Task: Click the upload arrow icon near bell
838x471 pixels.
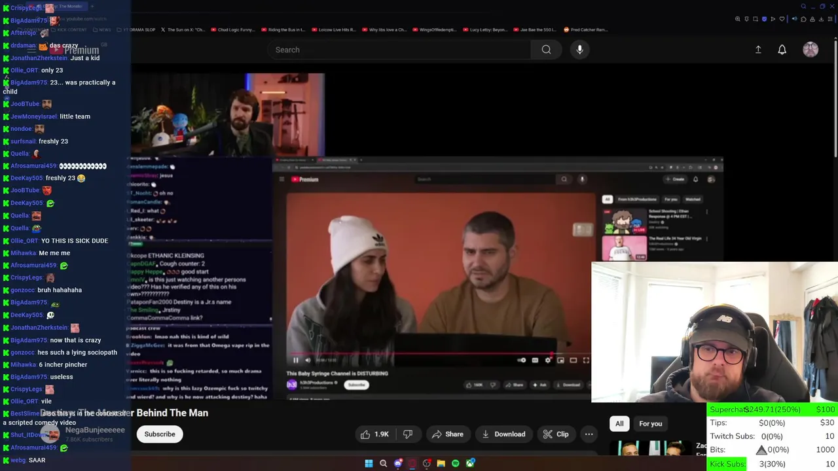Action: (x=758, y=50)
